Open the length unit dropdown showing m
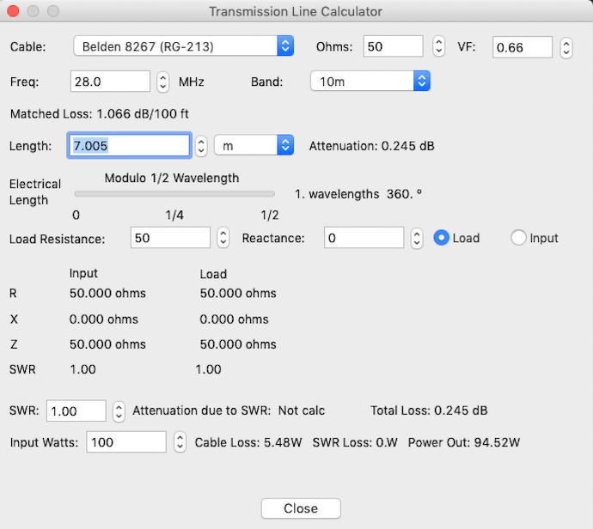This screenshot has width=593, height=529. (x=254, y=145)
